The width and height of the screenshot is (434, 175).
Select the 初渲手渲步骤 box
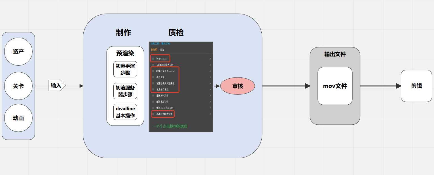pyautogui.click(x=125, y=69)
